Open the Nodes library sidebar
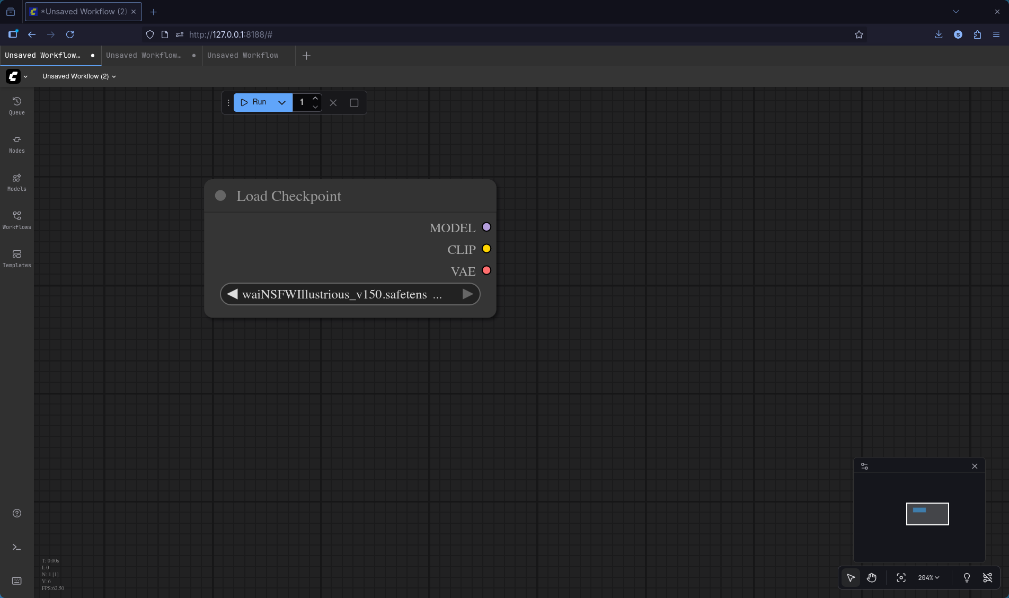The height and width of the screenshot is (598, 1009). click(16, 144)
